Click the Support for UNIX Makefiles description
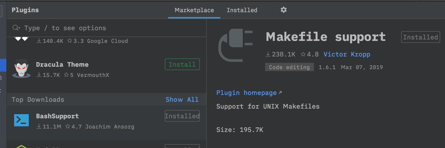This screenshot has width=445, height=148. 268,107
